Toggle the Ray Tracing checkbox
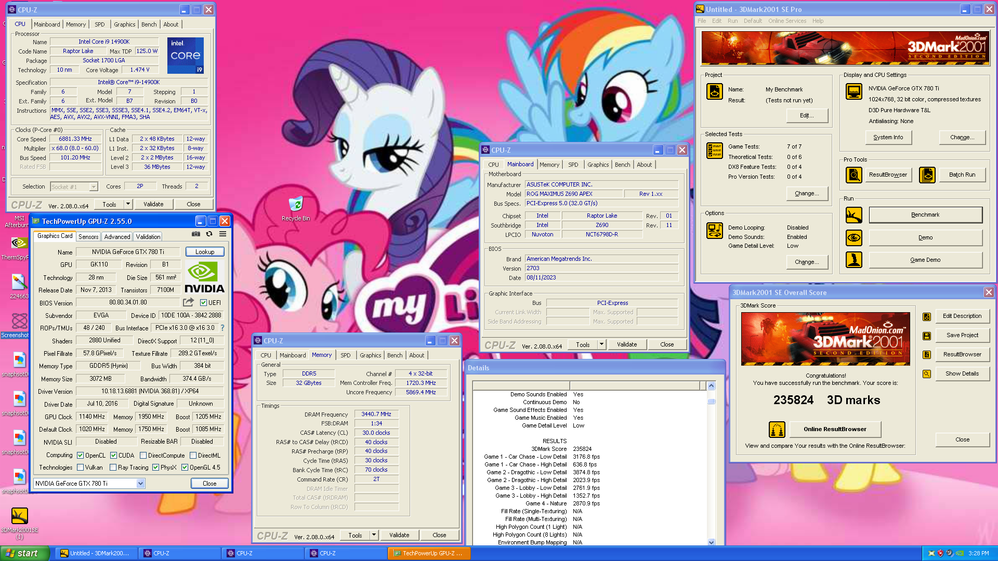 click(113, 468)
